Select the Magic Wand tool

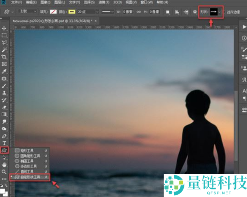point(4,50)
